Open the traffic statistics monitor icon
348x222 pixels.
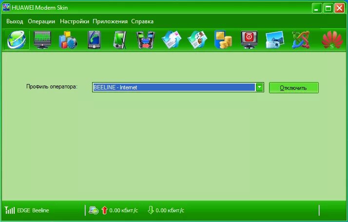pos(42,40)
